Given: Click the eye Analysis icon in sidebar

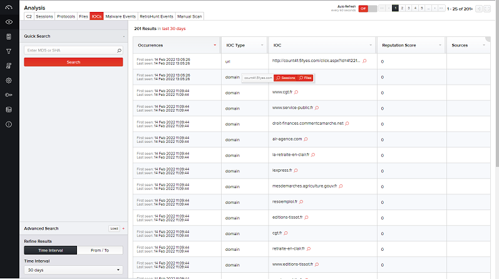Looking at the screenshot, I should 9,22.
